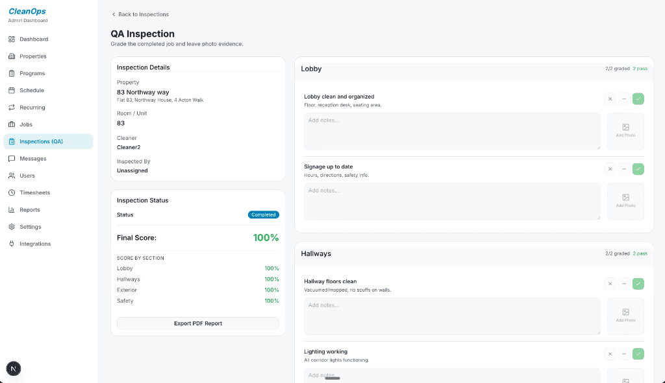This screenshot has height=383, width=665.
Task: Add photo for Lobby clean and organized
Action: [x=625, y=132]
